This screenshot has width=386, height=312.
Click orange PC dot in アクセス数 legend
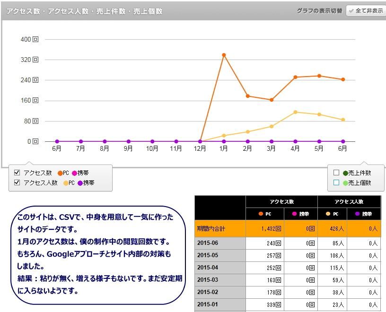(60, 173)
